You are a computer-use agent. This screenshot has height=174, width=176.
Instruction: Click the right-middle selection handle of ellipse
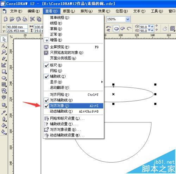click(x=155, y=94)
